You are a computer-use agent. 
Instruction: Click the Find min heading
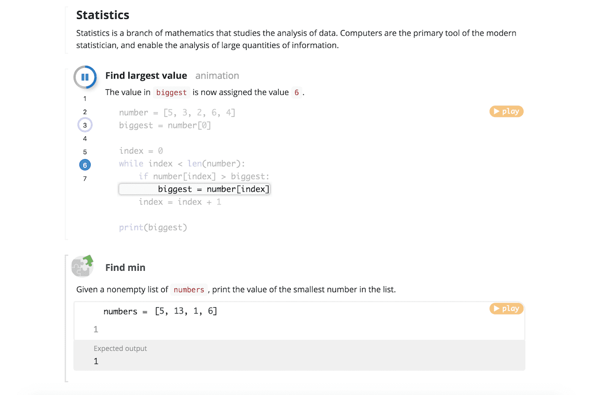(125, 268)
